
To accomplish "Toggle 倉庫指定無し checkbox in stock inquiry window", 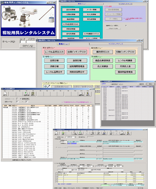I will pyautogui.click(x=21, y=99).
